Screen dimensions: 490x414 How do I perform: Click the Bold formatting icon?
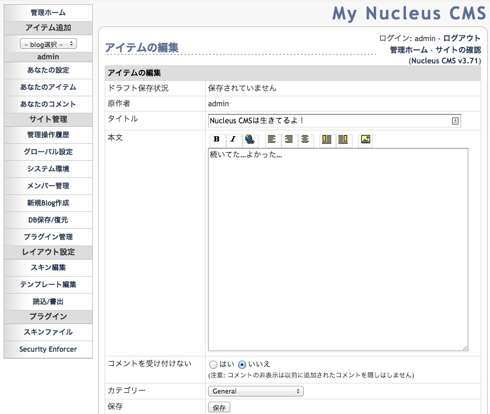217,140
